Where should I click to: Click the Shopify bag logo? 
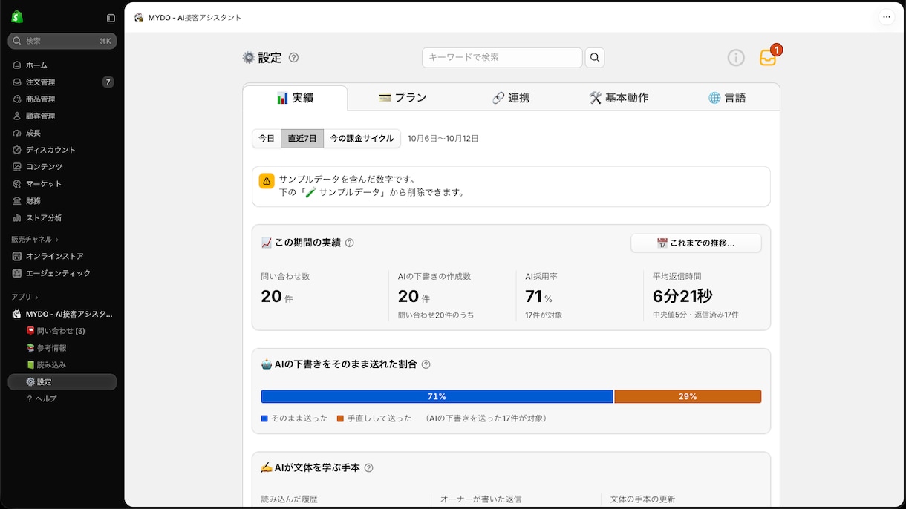click(17, 17)
